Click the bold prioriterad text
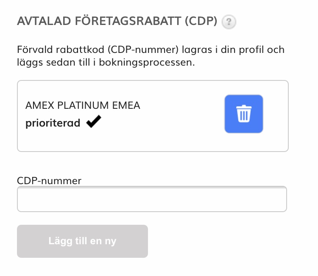This screenshot has height=276, width=318. [53, 123]
